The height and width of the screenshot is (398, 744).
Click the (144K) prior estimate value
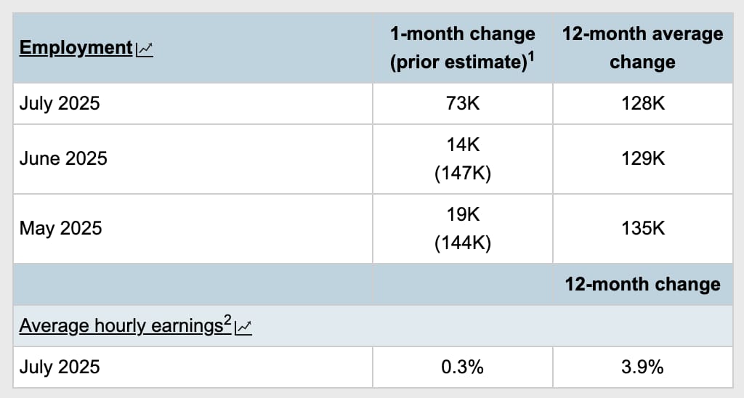pyautogui.click(x=463, y=243)
